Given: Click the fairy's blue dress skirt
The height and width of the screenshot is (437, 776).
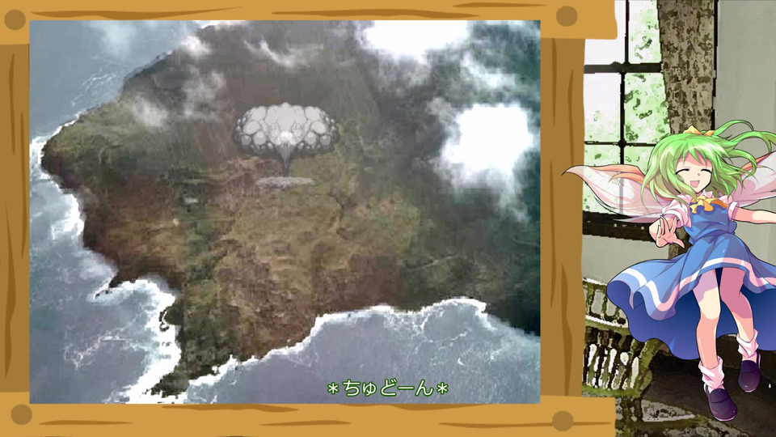Looking at the screenshot, I should 693,292.
